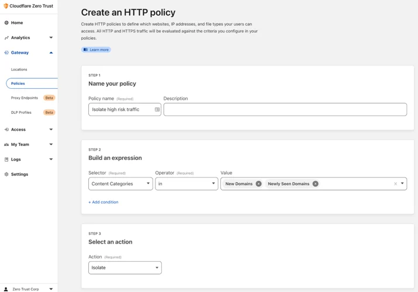418x292 pixels.
Task: Click the 'Name your policy' heading
Action: click(x=112, y=84)
